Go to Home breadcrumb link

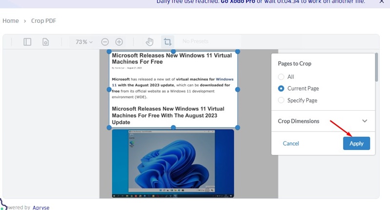click(10, 21)
